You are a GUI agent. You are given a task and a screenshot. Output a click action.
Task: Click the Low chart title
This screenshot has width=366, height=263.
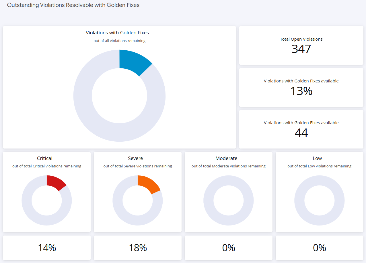tap(317, 158)
